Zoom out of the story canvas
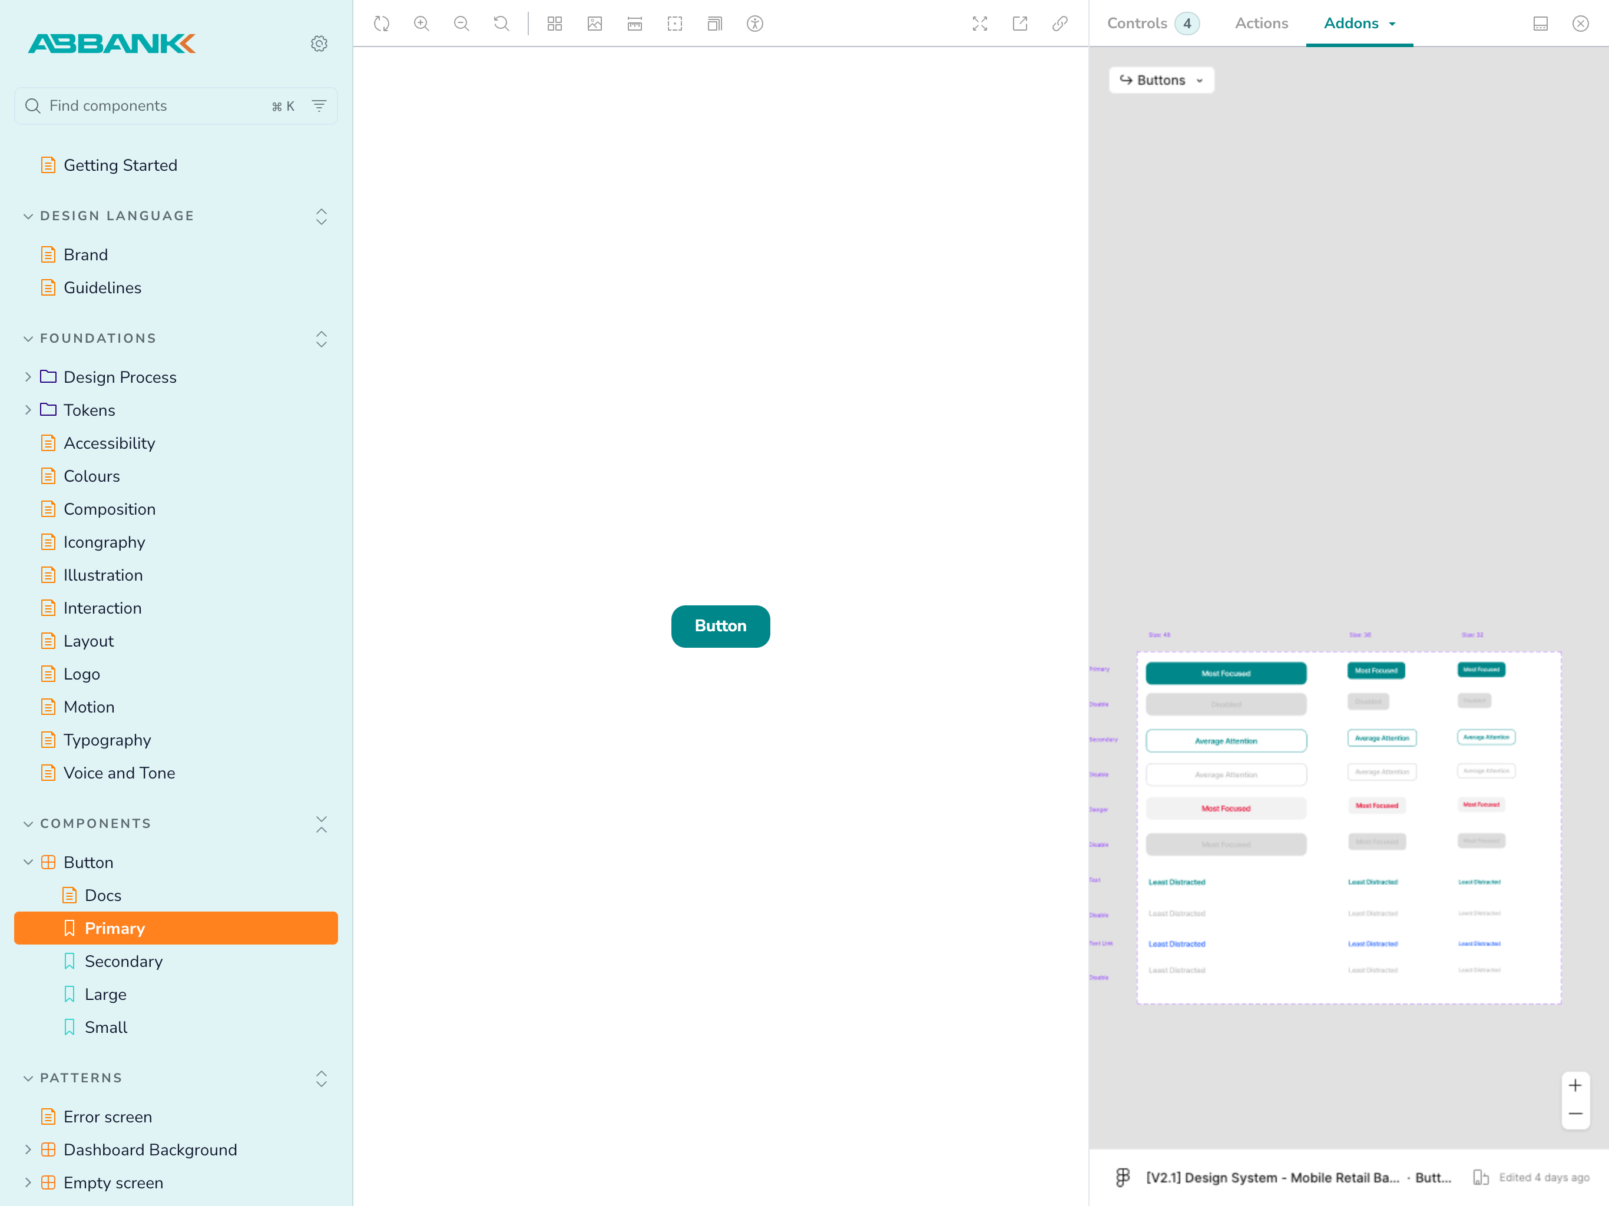 coord(461,24)
